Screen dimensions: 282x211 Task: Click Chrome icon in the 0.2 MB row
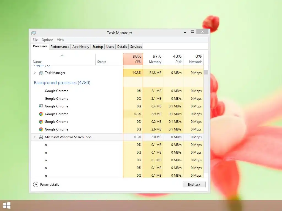click(x=41, y=122)
